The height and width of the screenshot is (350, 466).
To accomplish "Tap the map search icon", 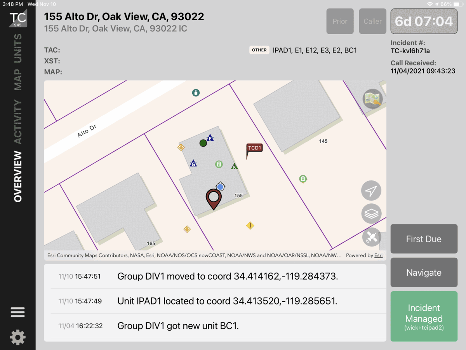I will click(372, 99).
